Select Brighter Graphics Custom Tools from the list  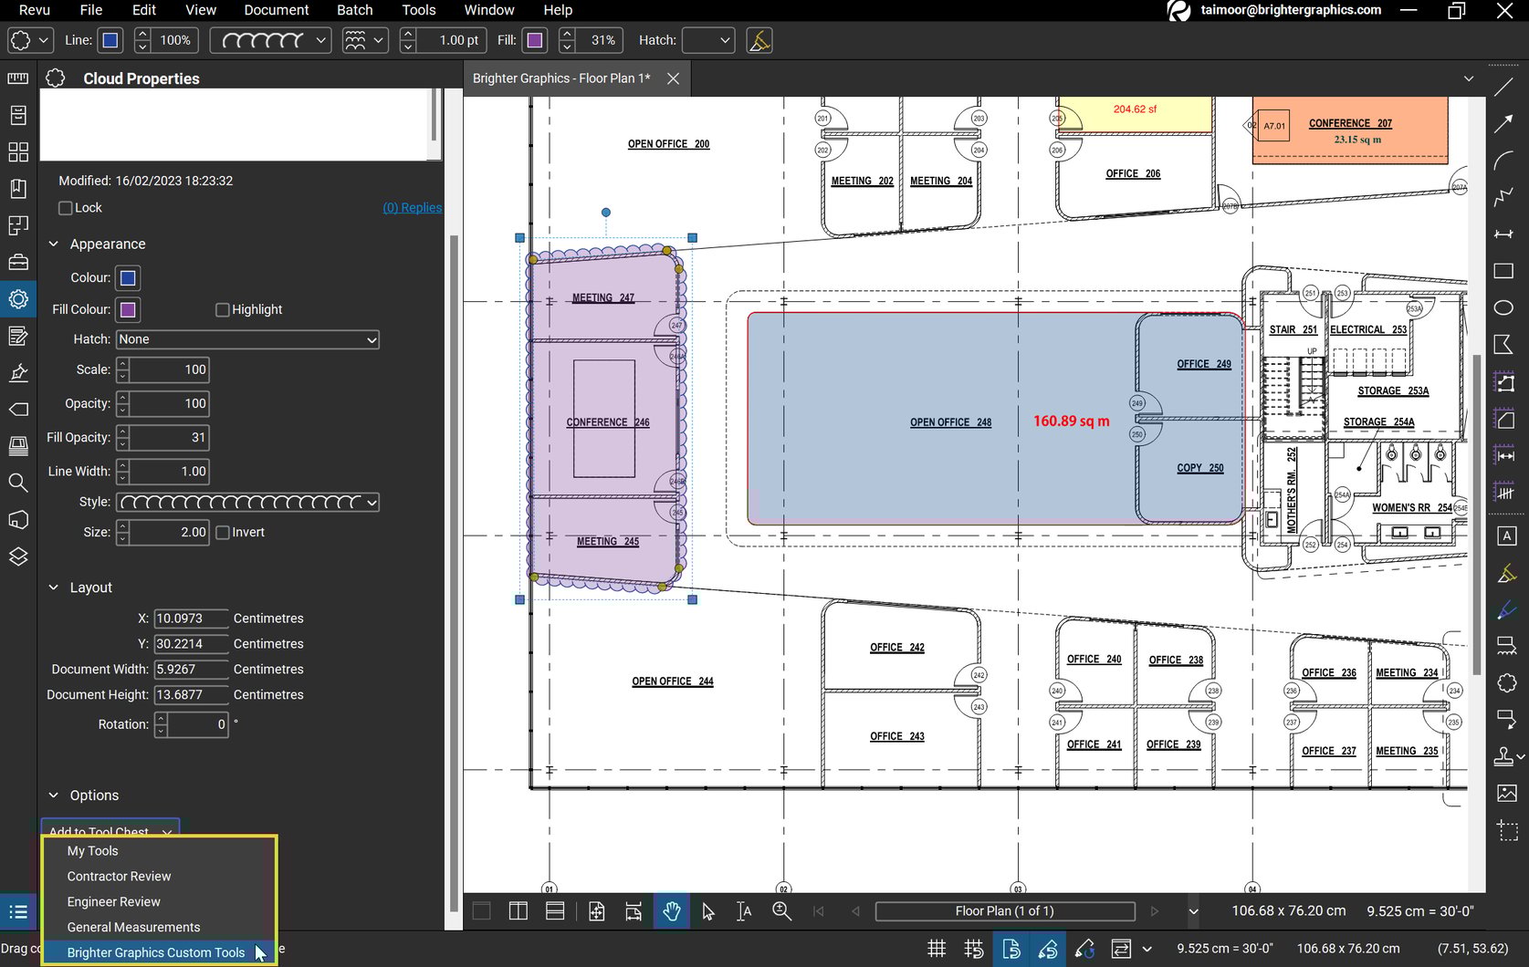click(x=156, y=951)
